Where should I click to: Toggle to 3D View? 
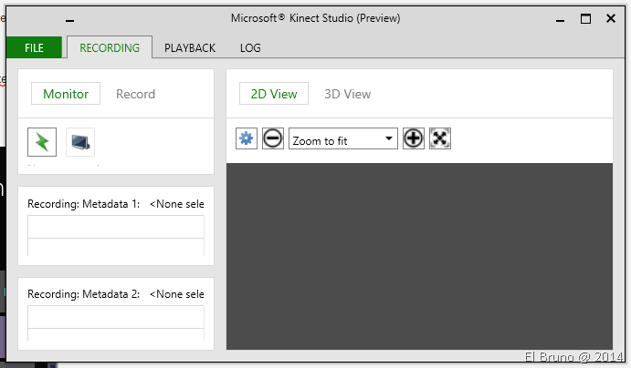tap(347, 94)
